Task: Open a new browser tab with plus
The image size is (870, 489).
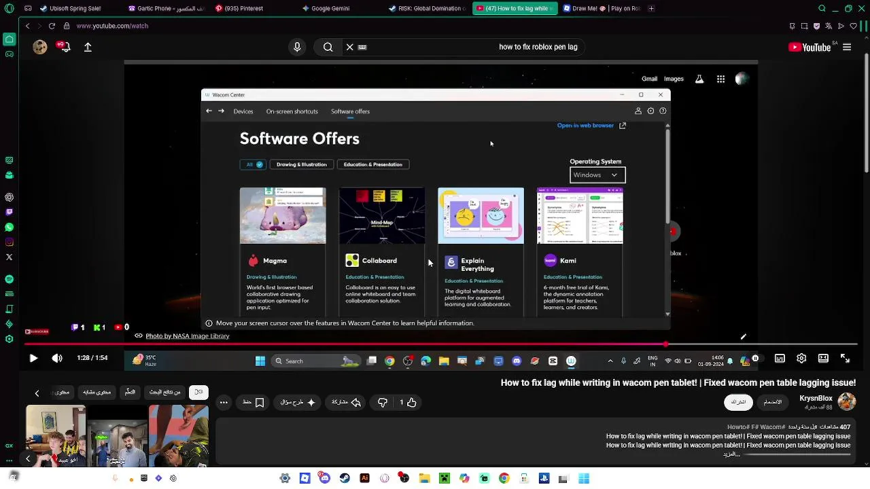Action: [651, 9]
